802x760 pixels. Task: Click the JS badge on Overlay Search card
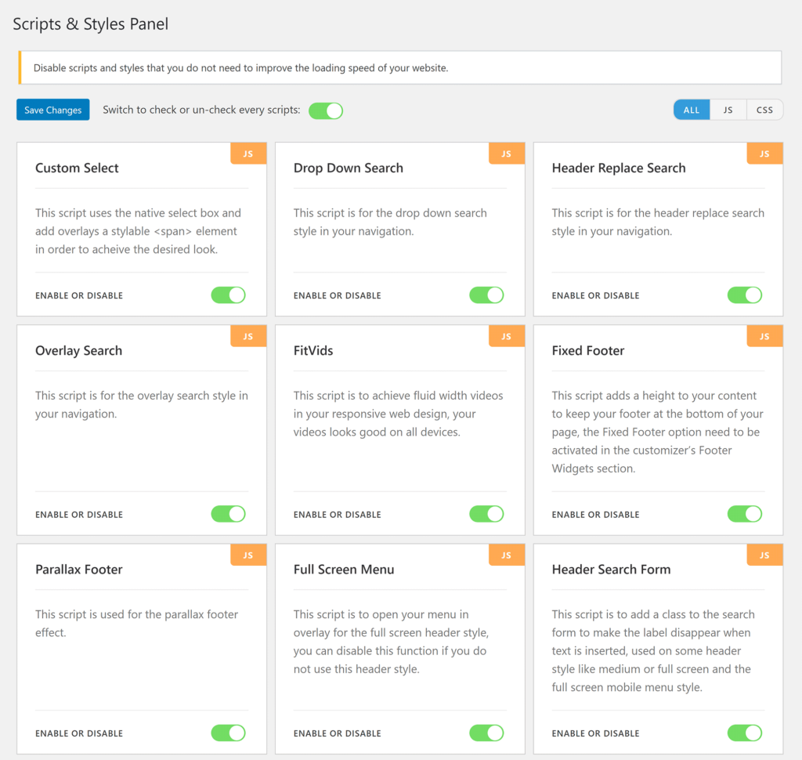click(248, 336)
